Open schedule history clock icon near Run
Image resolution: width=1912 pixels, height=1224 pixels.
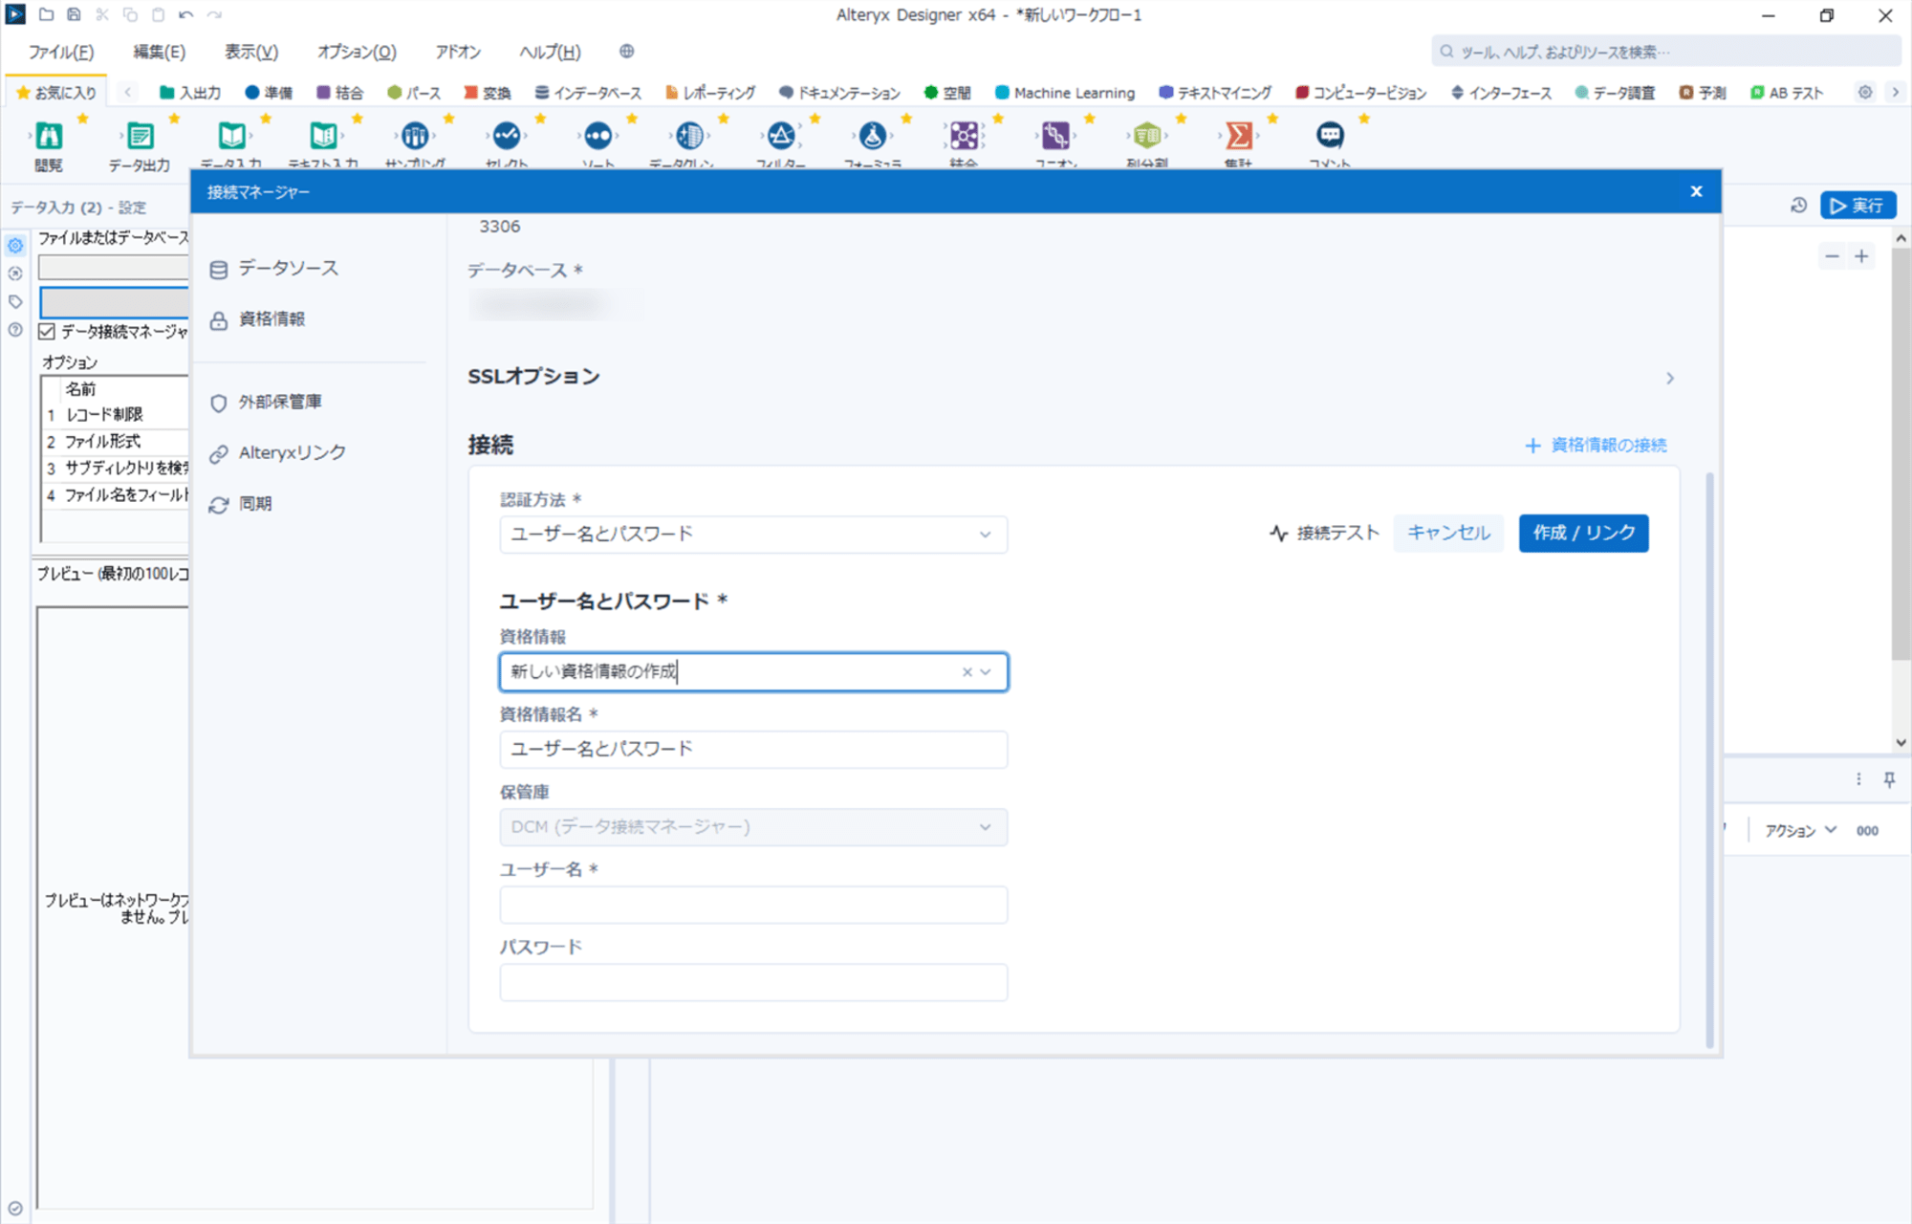[1798, 206]
